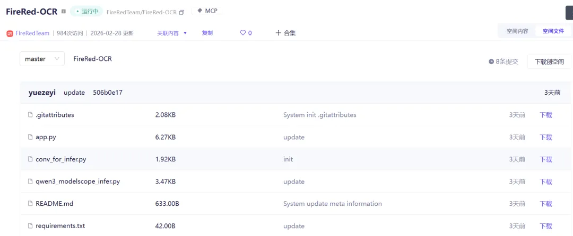Open commit hash 506b0e17
Image resolution: width=573 pixels, height=236 pixels.
(107, 93)
